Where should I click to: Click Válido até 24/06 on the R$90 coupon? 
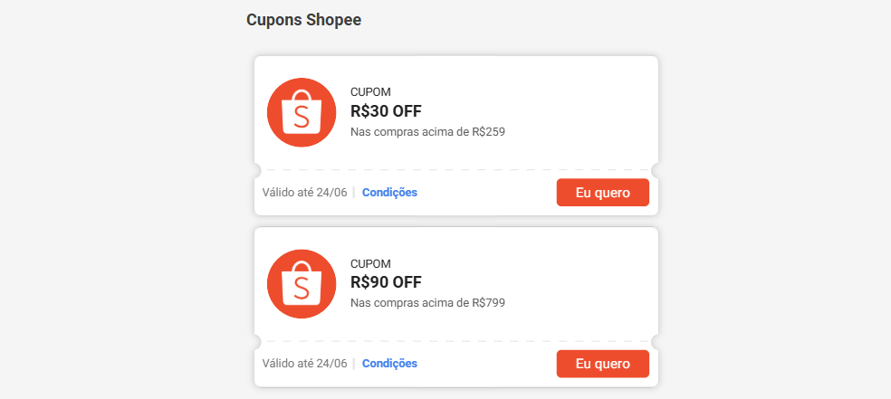click(x=304, y=364)
